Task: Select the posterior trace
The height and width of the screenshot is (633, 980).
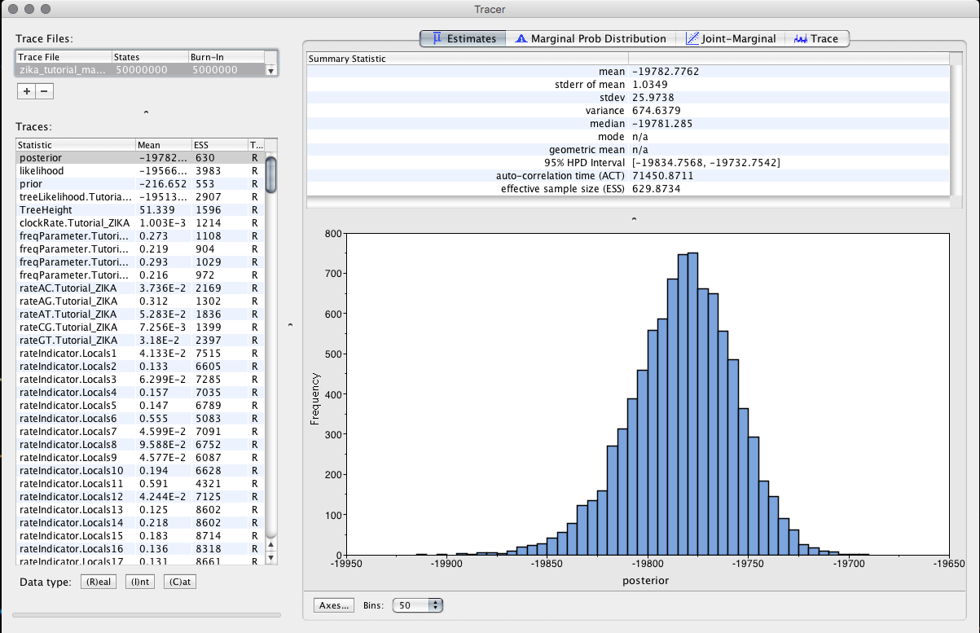Action: (141, 158)
